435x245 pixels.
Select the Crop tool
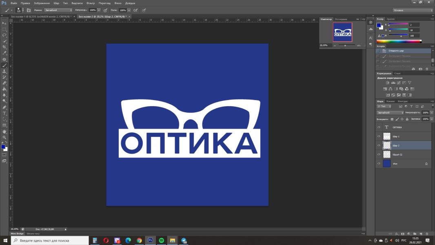coord(4,47)
